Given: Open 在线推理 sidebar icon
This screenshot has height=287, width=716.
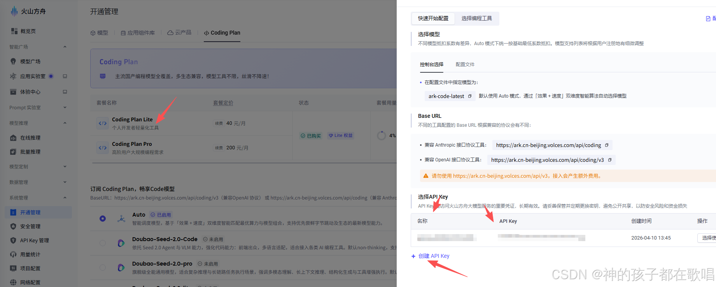Looking at the screenshot, I should pyautogui.click(x=13, y=138).
